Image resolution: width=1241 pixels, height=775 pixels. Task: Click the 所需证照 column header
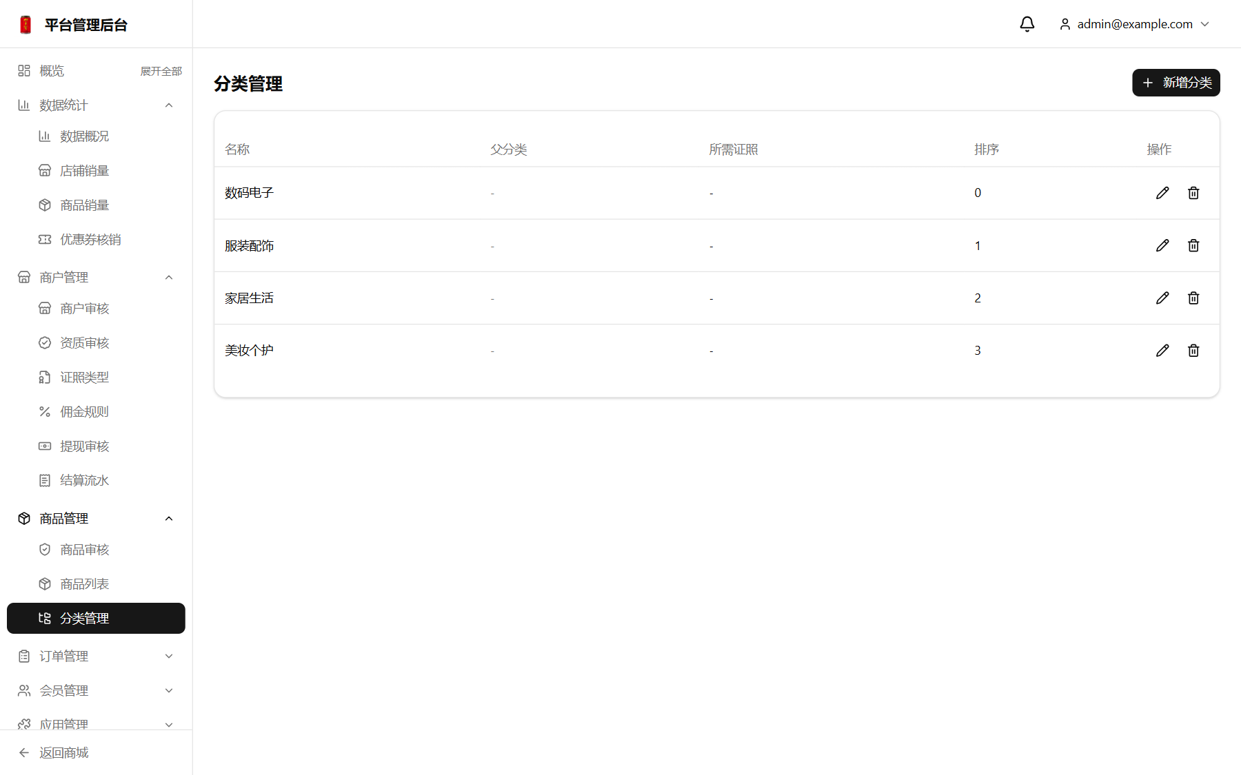[x=734, y=149]
